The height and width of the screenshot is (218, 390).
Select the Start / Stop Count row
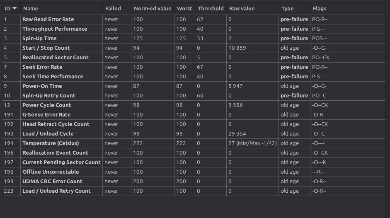pyautogui.click(x=194, y=48)
